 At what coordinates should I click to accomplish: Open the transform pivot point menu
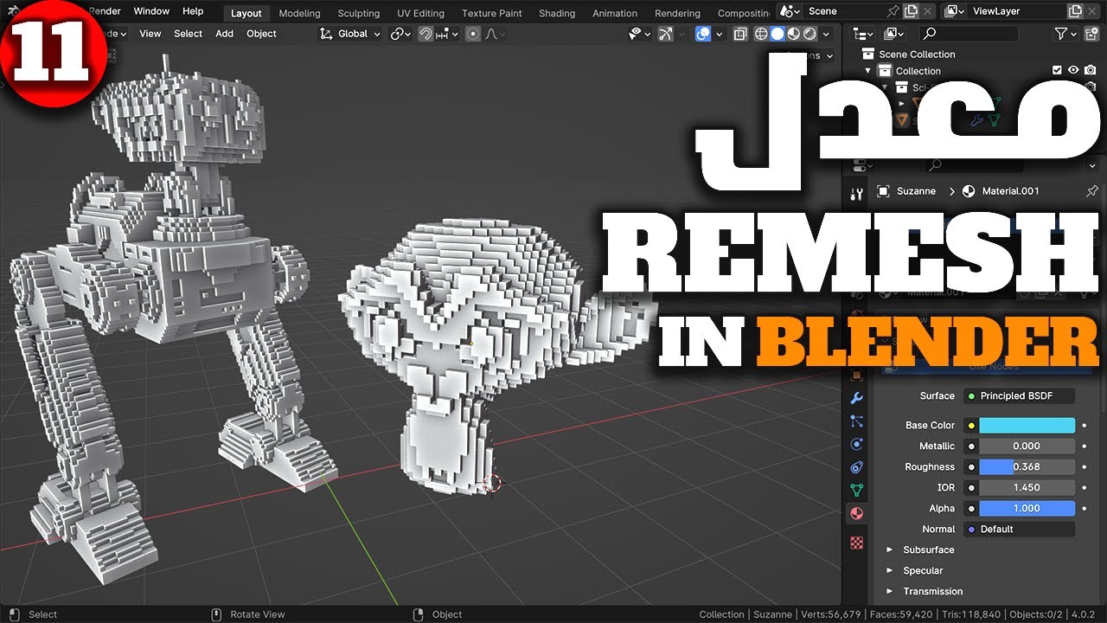click(400, 34)
